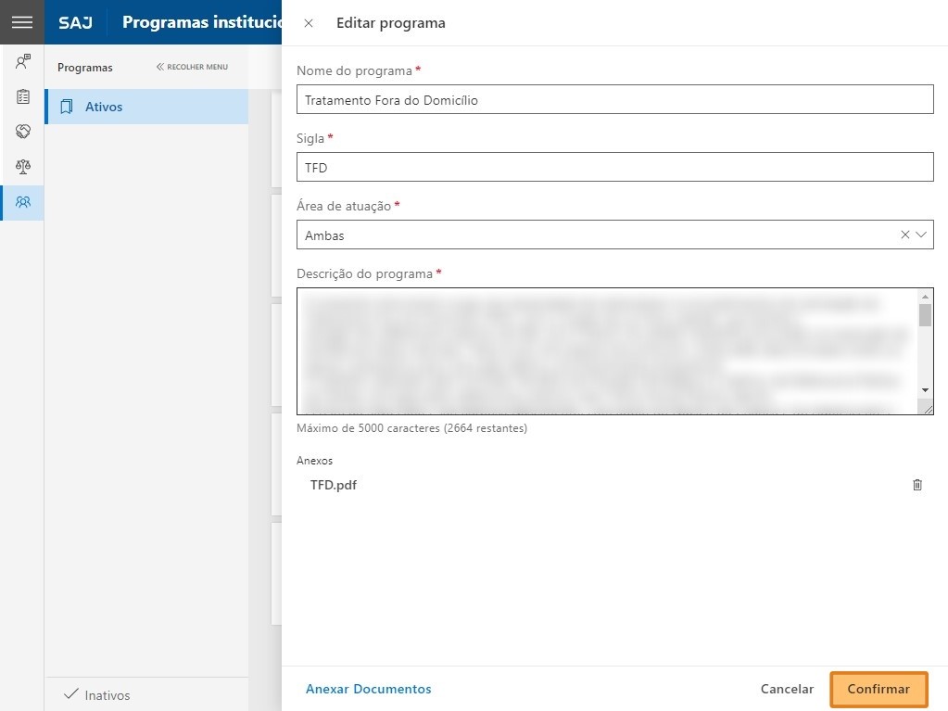This screenshot has width=948, height=711.
Task: Collapse menu with Recolher Menu
Action: pyautogui.click(x=192, y=67)
